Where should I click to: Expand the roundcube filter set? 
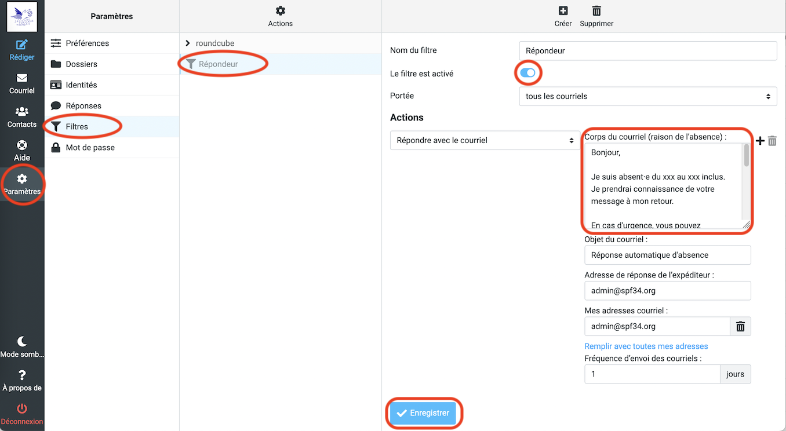[x=188, y=43]
